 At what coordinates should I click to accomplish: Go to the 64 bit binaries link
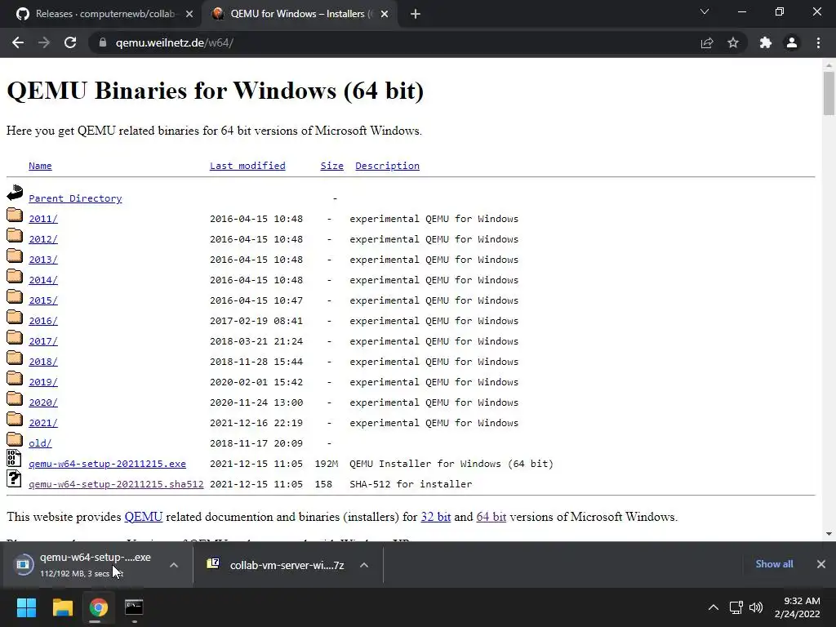coord(491,517)
